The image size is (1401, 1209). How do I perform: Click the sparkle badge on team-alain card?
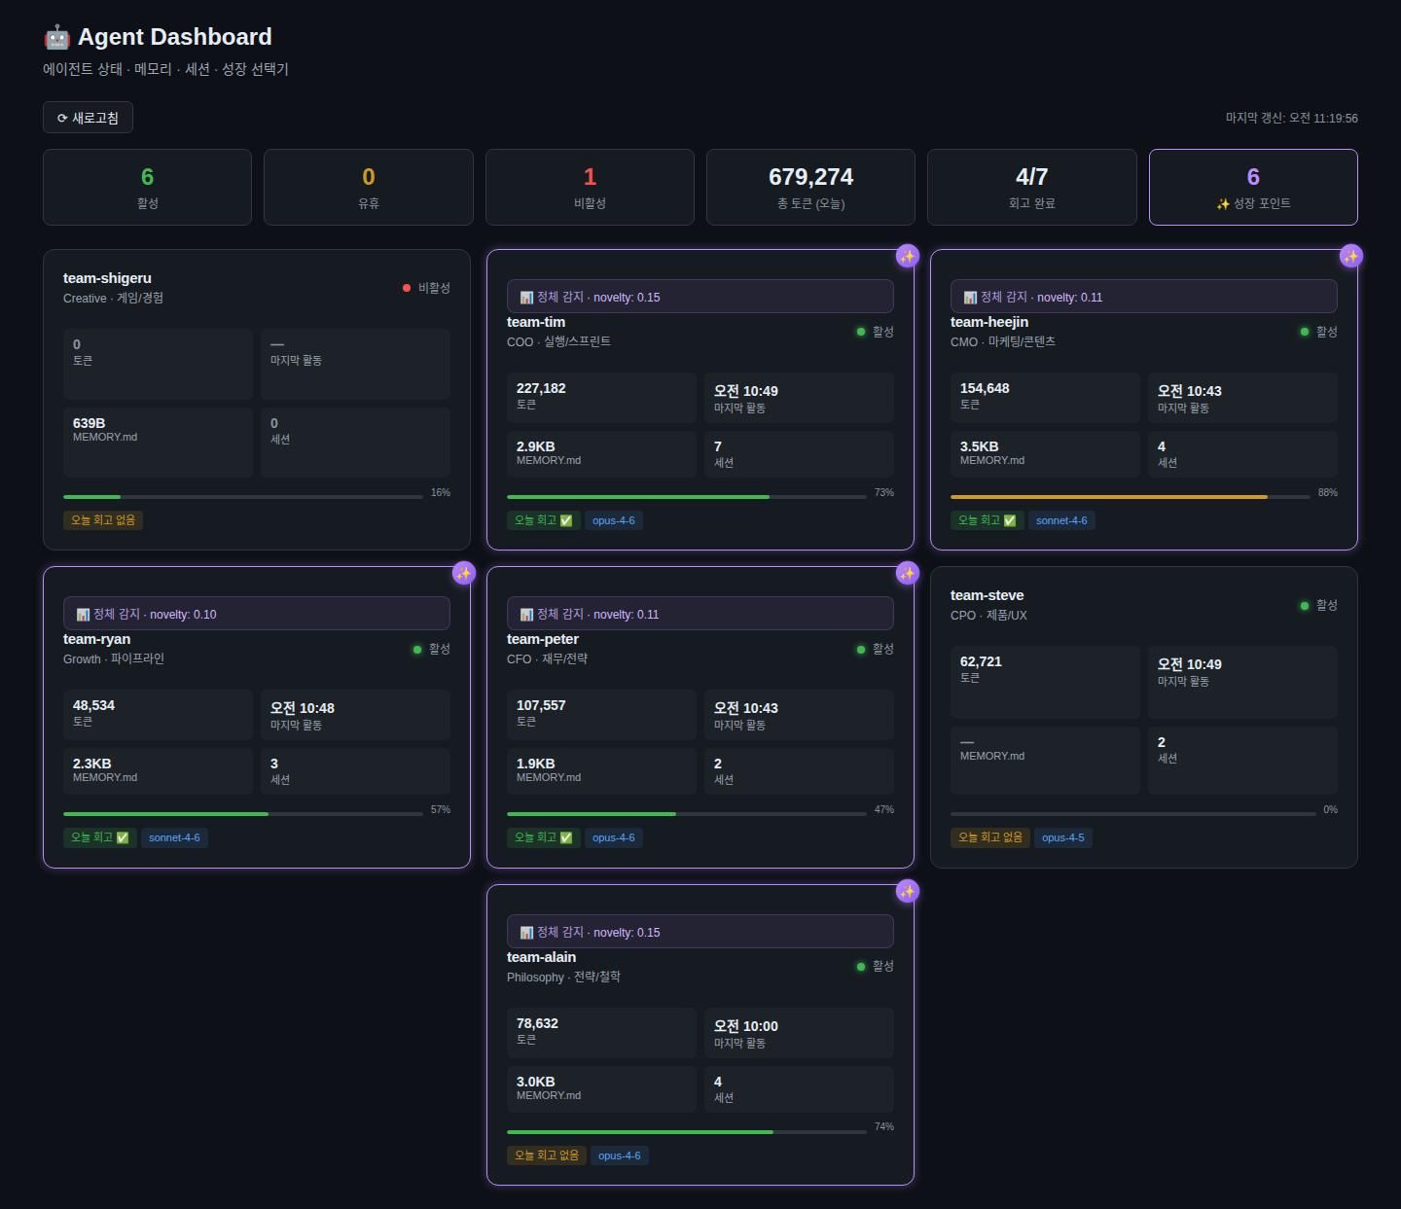pyautogui.click(x=907, y=891)
